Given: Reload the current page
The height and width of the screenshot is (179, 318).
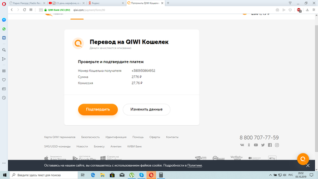Looking at the screenshot, I should 25,10.
